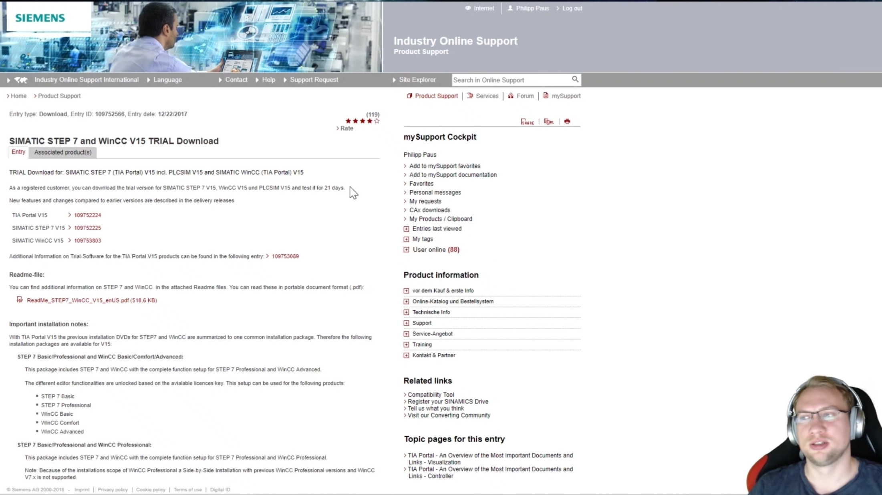Open entry link 109752224
The width and height of the screenshot is (882, 495).
[87, 215]
